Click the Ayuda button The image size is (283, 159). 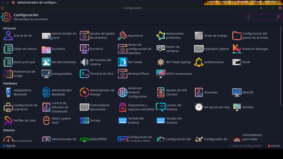9,146
